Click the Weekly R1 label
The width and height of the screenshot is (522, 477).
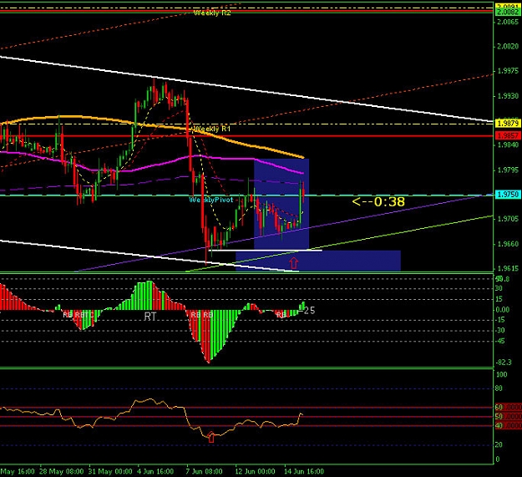coord(212,129)
